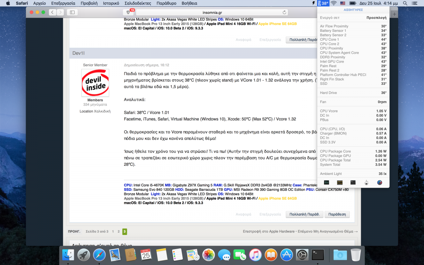Click the lightning bolt menu bar icon
The image size is (424, 265).
313,3
